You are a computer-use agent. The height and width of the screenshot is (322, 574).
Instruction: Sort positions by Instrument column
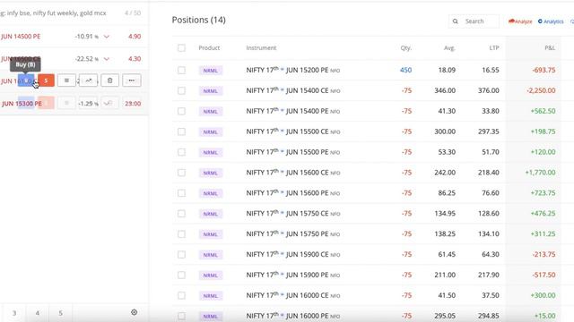[261, 47]
